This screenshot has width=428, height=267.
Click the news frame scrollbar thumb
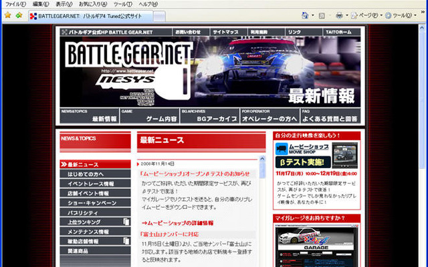point(262,170)
